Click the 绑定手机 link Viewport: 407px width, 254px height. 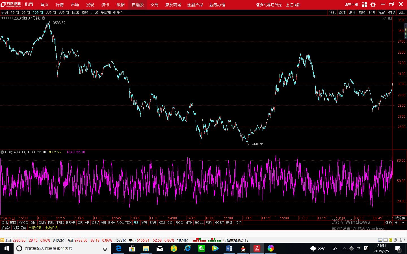click(351, 5)
